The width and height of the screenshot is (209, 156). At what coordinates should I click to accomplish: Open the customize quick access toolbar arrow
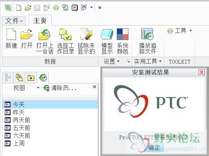100,8
